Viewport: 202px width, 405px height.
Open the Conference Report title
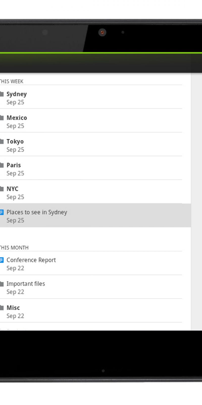tap(31, 260)
